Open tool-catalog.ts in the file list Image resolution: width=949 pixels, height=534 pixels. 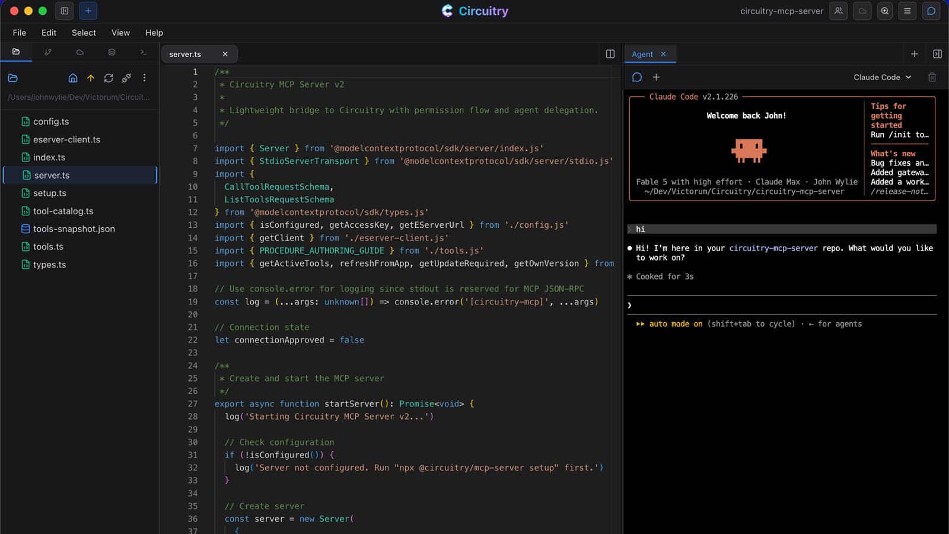click(x=80, y=211)
